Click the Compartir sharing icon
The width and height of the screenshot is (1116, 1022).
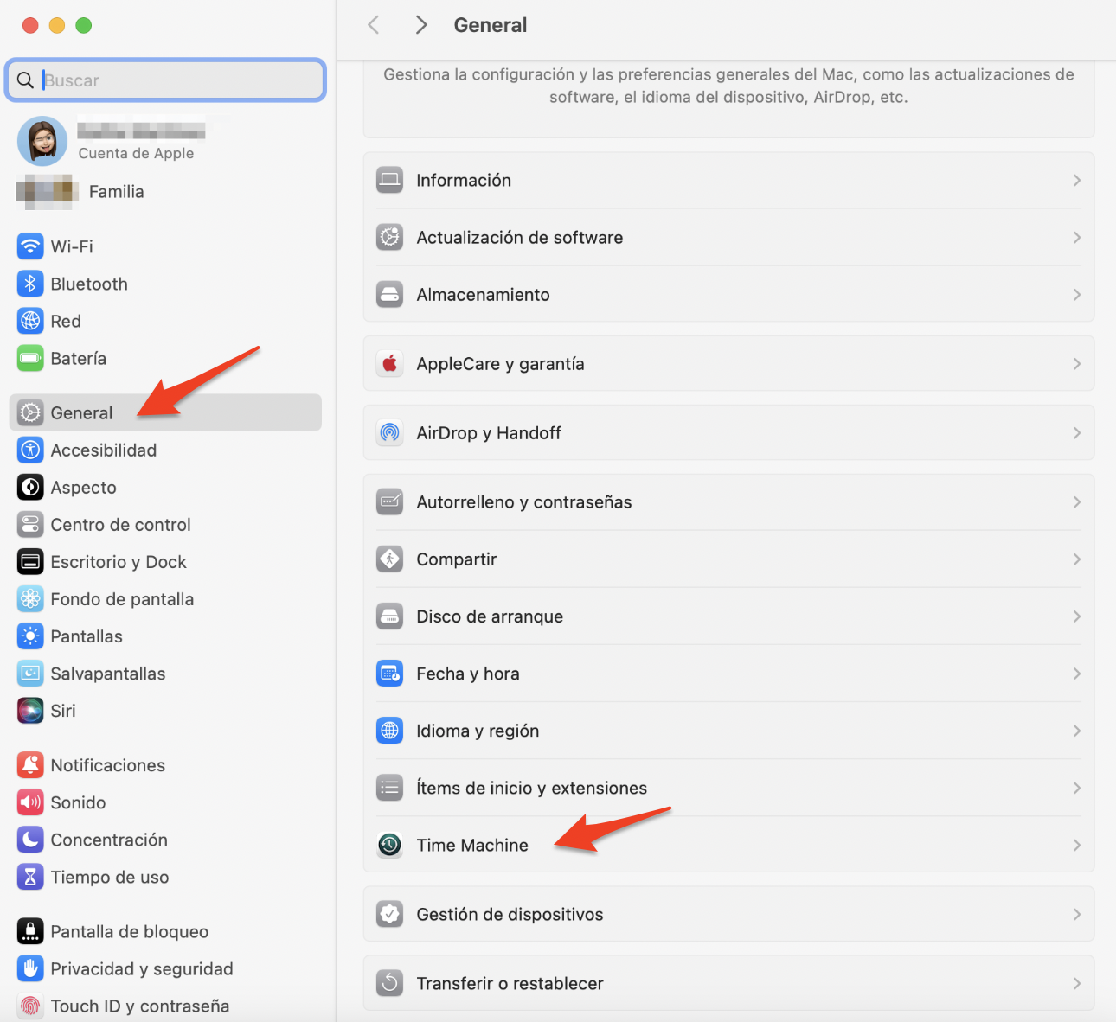(390, 559)
